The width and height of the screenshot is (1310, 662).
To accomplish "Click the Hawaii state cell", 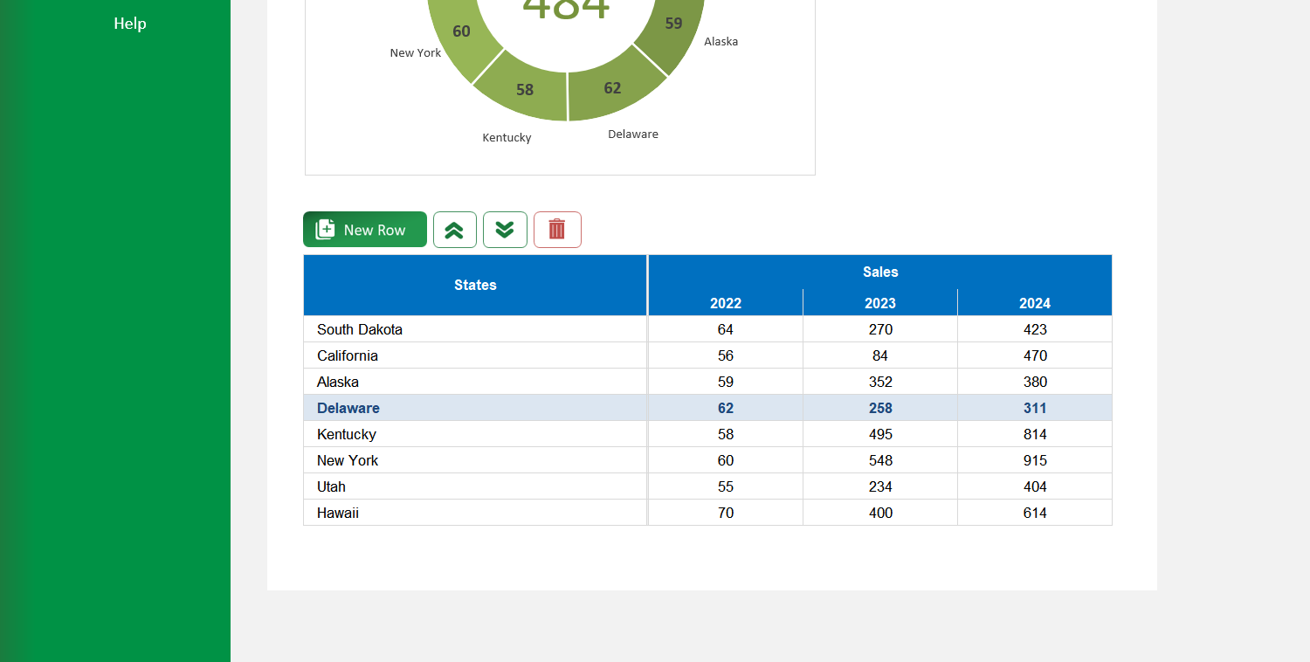I will [x=338, y=513].
